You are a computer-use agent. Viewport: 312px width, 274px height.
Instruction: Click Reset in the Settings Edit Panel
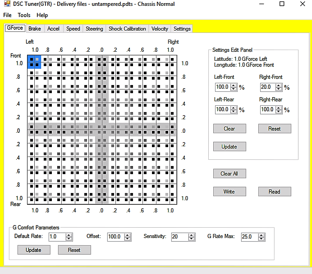(x=275, y=129)
